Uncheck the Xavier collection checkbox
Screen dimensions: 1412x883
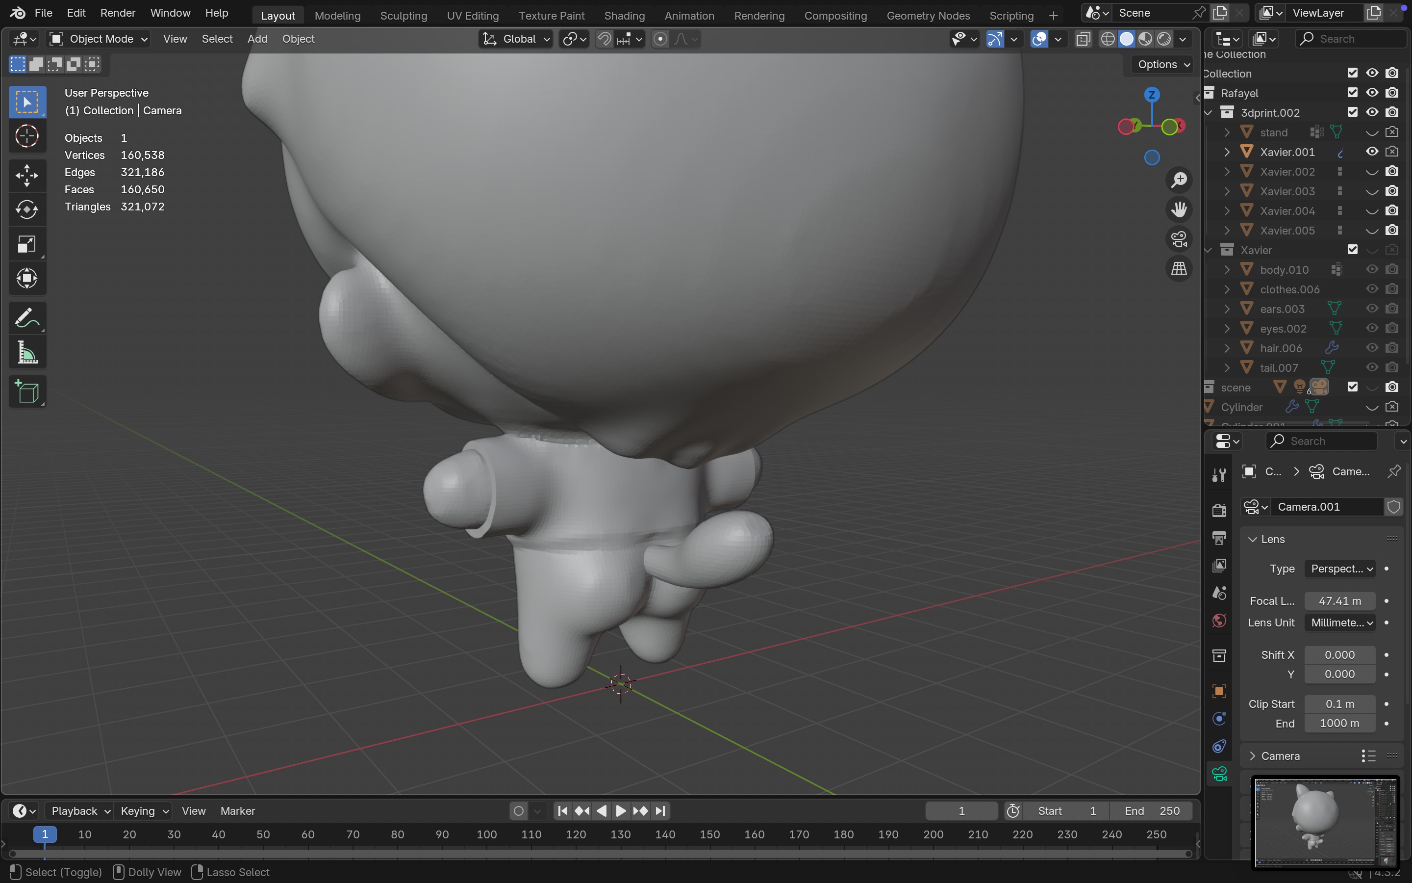coord(1353,249)
